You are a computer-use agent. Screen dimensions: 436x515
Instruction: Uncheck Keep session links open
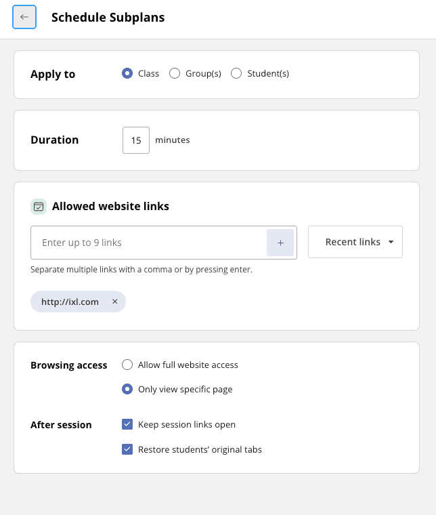pyautogui.click(x=127, y=424)
